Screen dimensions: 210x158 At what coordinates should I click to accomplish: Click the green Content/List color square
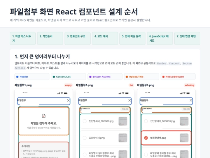(54, 77)
